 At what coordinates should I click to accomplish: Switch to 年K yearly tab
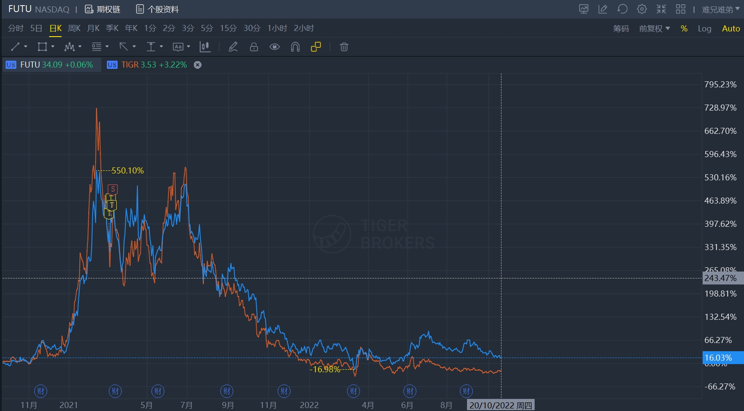(131, 28)
